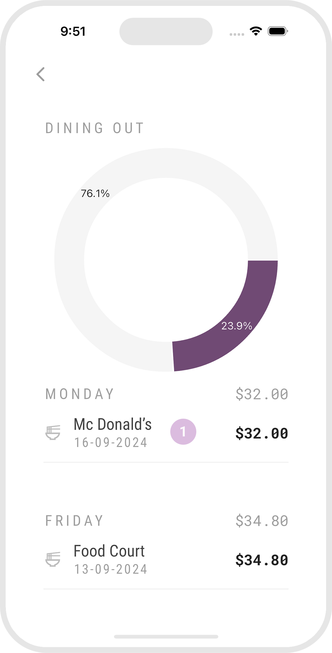Tap the Friday total $34.80 in gray
332x653 pixels.
[262, 521]
